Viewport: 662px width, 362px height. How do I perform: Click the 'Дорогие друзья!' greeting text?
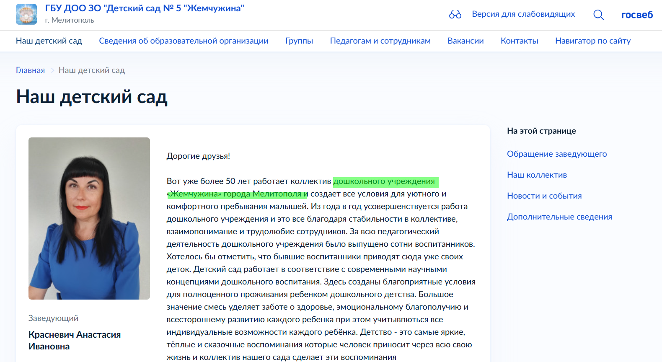(x=198, y=156)
